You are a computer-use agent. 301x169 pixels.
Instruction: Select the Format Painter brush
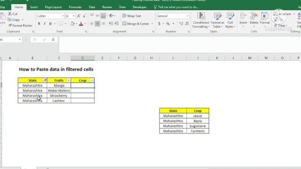[10, 25]
